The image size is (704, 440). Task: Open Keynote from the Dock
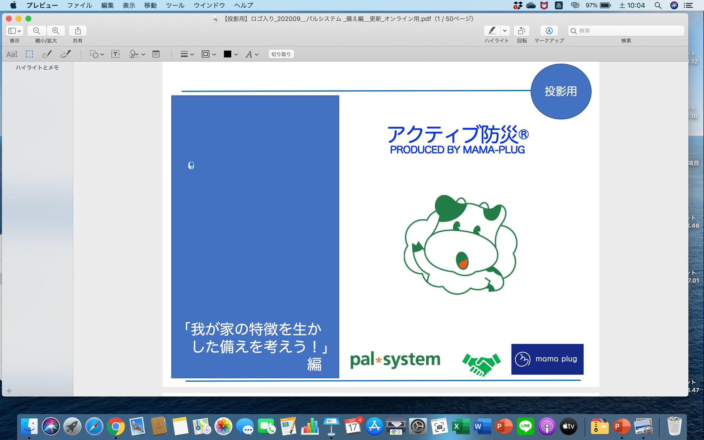click(331, 427)
